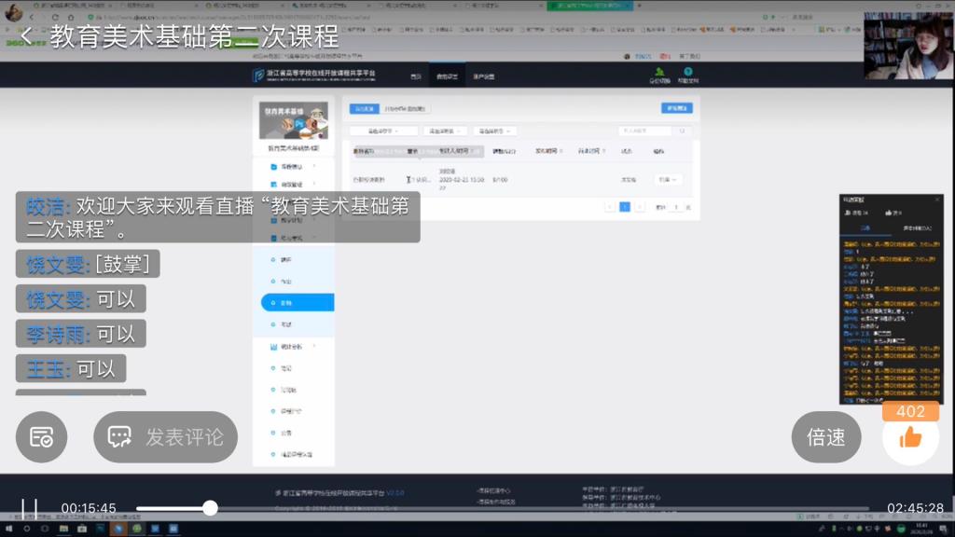Image resolution: width=955 pixels, height=537 pixels.
Task: Tap the 倍速 playback speed button
Action: click(826, 437)
